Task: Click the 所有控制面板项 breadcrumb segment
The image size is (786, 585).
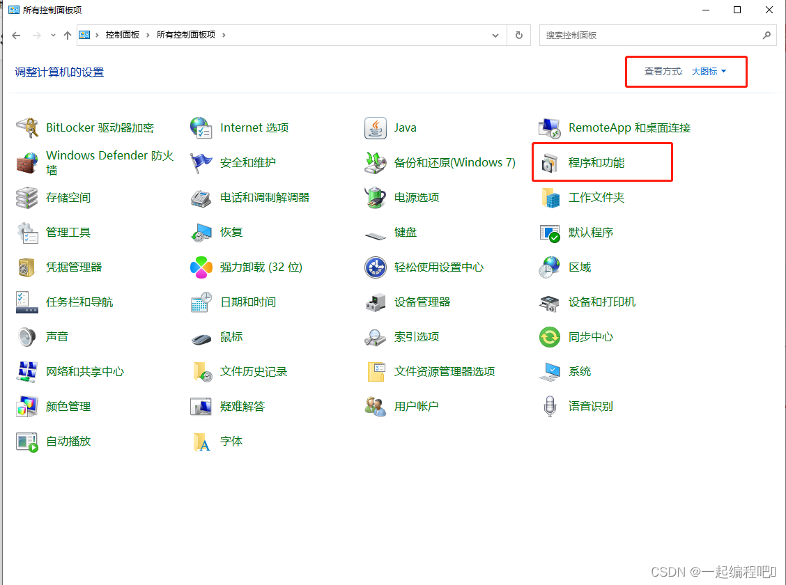Action: click(186, 35)
